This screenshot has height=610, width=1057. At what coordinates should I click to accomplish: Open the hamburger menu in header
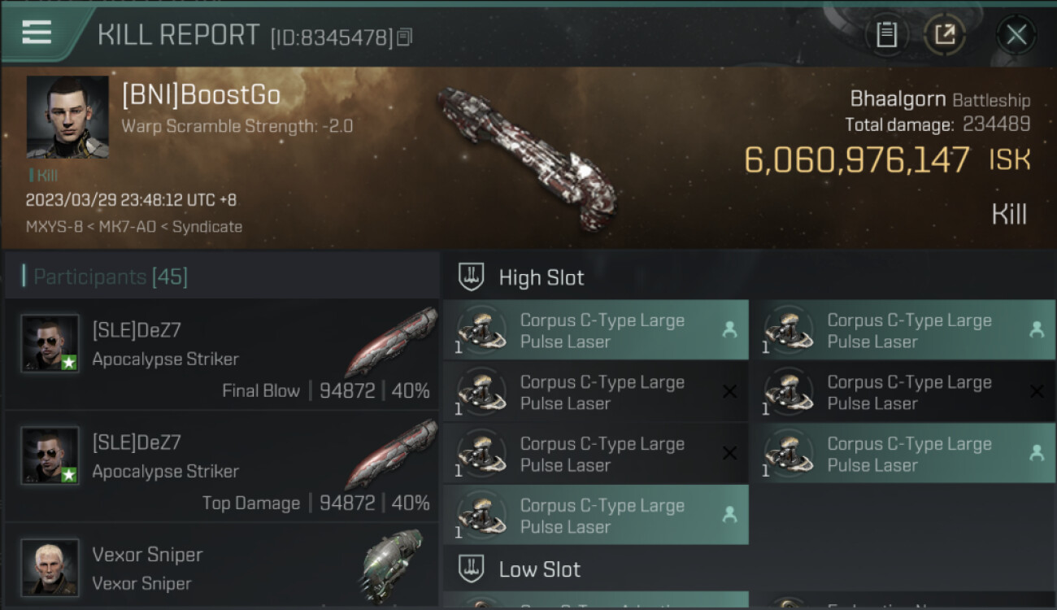(x=37, y=33)
